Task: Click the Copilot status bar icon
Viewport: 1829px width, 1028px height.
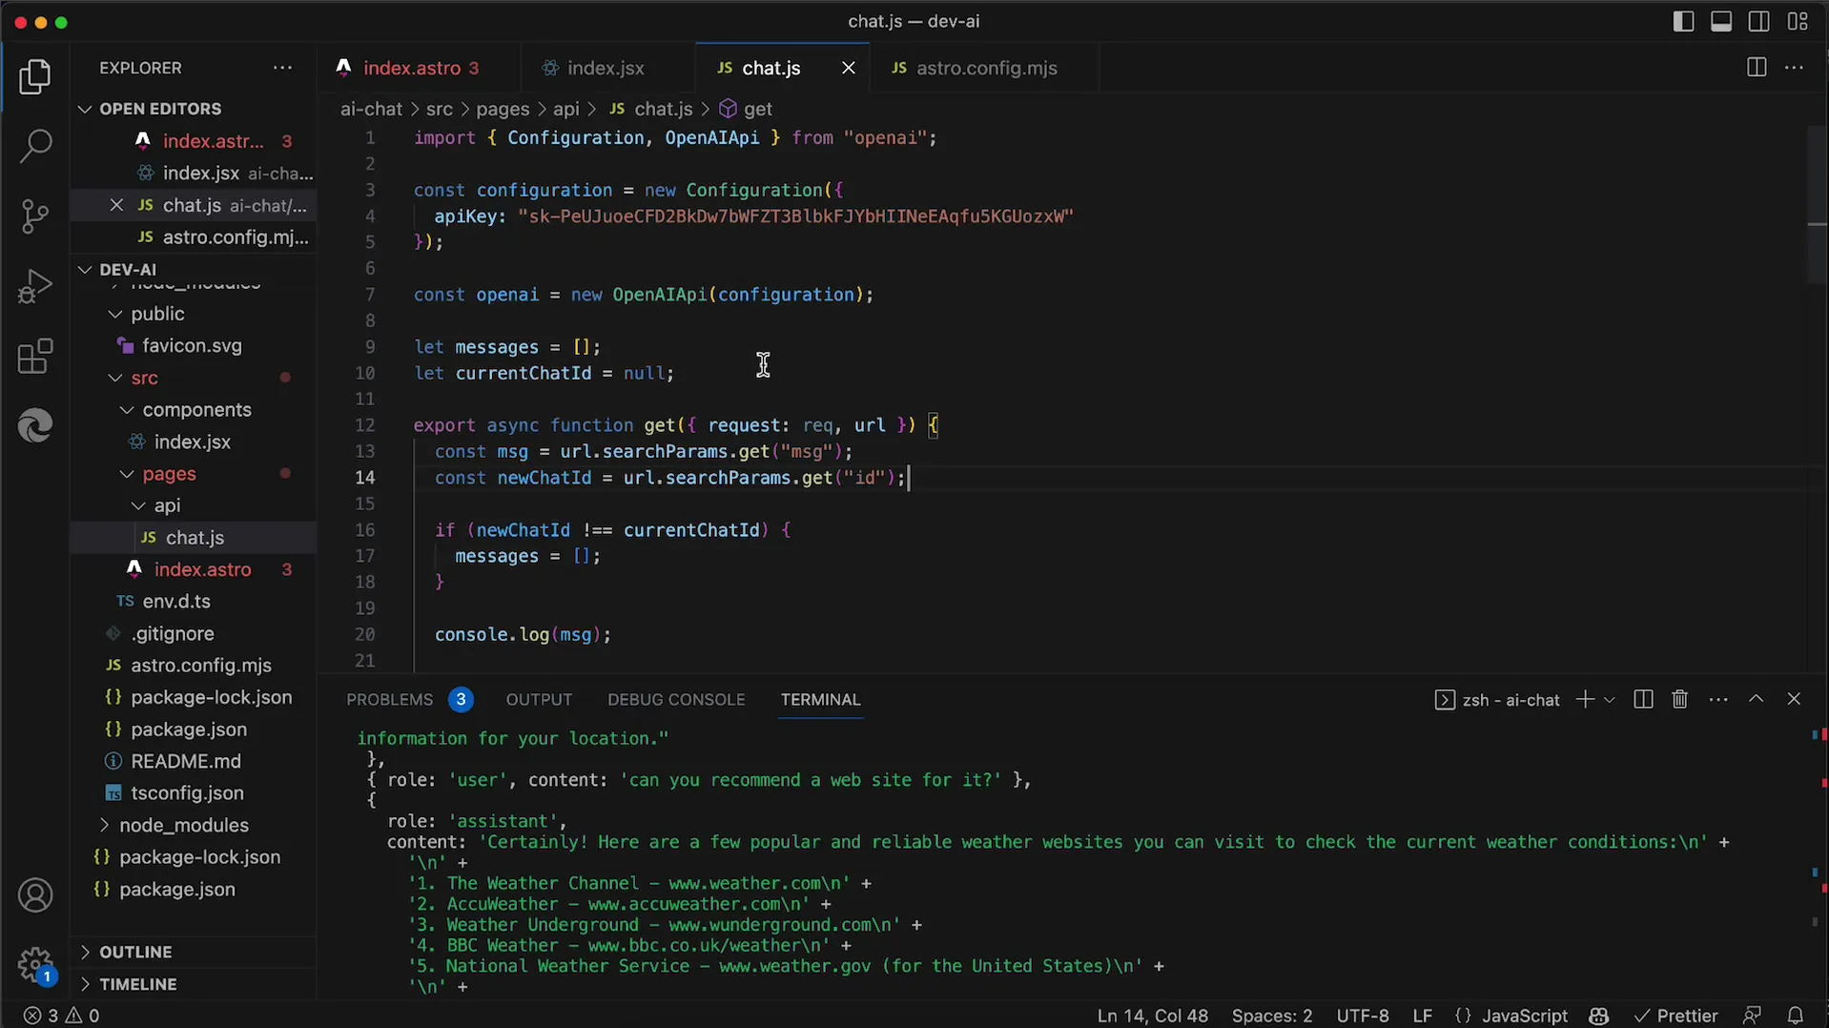Action: [1599, 1016]
